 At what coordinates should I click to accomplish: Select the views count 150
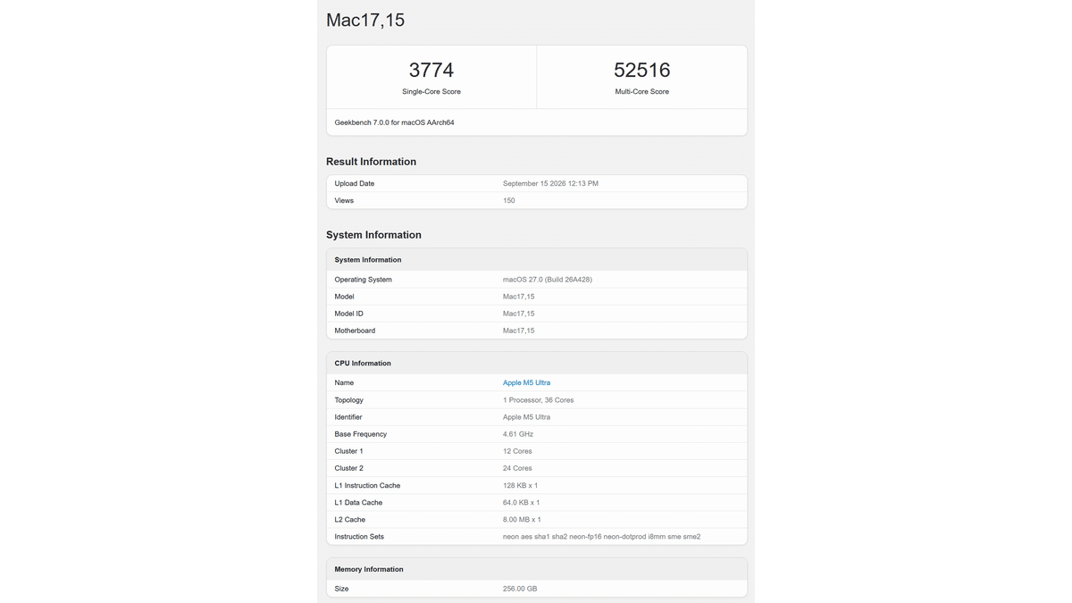508,200
